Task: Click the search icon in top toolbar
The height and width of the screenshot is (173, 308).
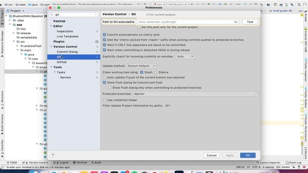Action: point(299,5)
